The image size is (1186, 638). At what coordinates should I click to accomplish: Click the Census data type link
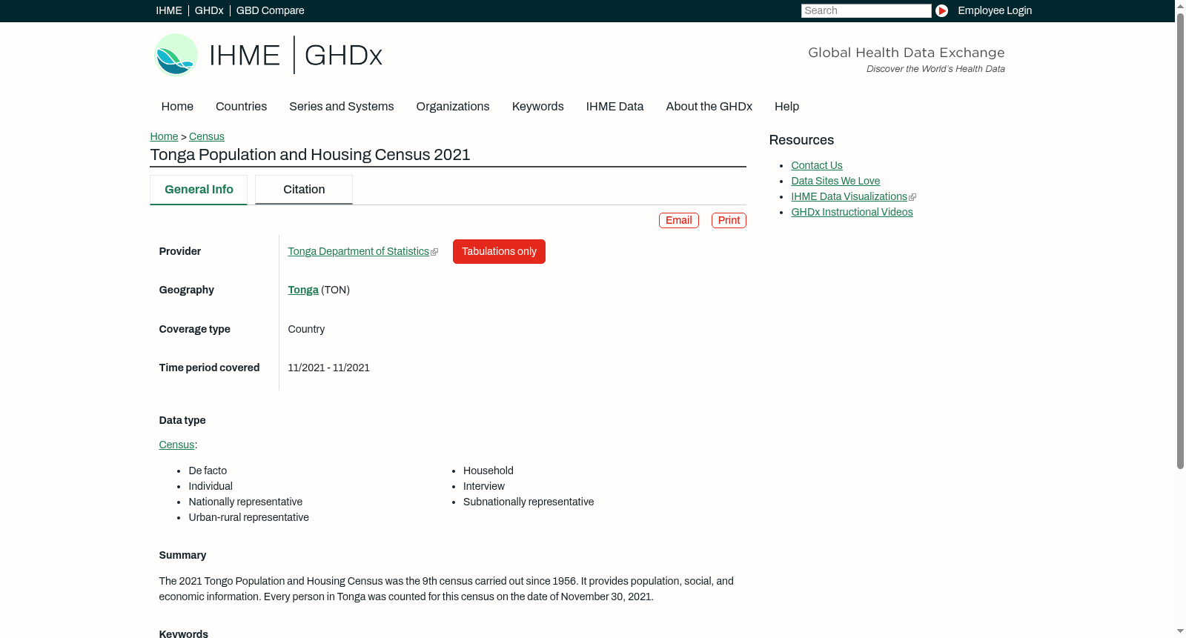(176, 445)
